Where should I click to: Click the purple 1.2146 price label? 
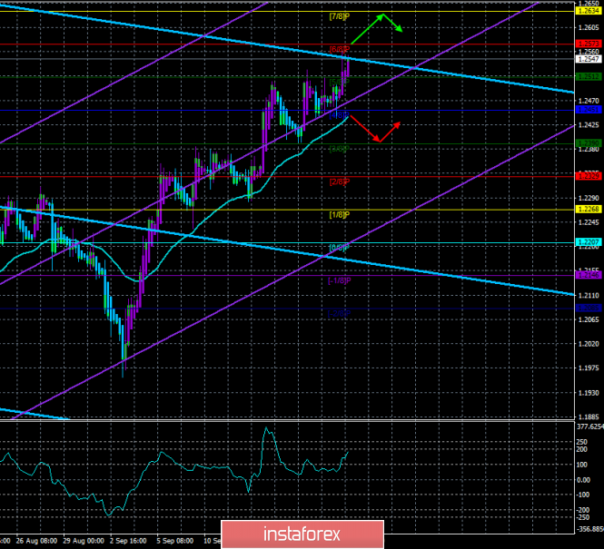tap(588, 275)
